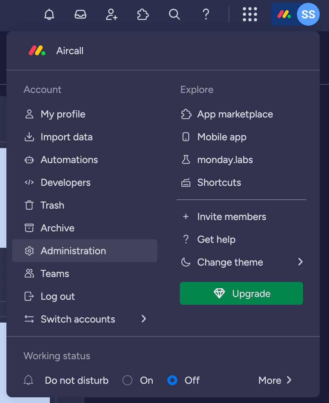Image resolution: width=329 pixels, height=403 pixels.
Task: Open More working status options
Action: click(275, 381)
